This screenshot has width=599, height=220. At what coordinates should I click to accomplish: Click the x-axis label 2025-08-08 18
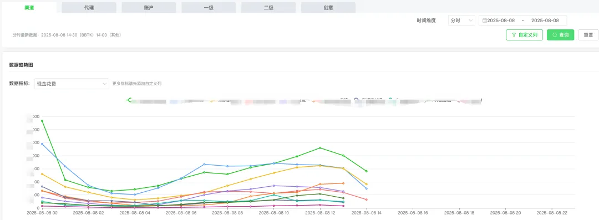pos(459,213)
